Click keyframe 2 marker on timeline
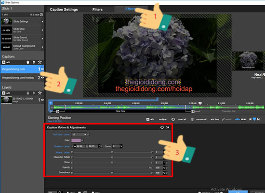 coord(200,103)
